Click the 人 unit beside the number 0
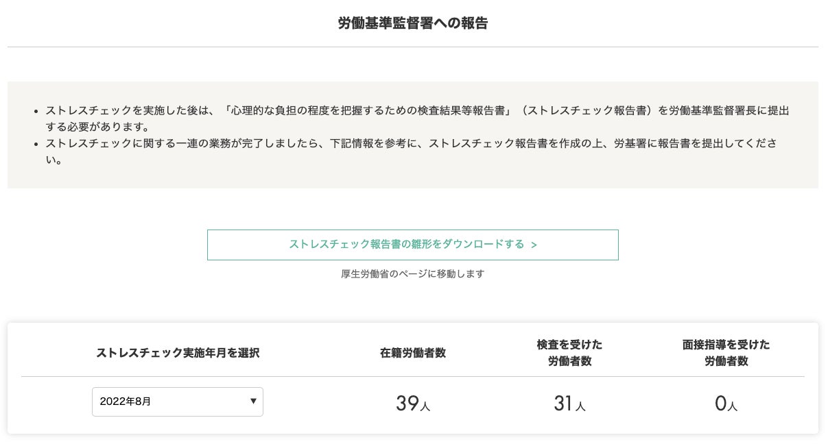 (733, 407)
